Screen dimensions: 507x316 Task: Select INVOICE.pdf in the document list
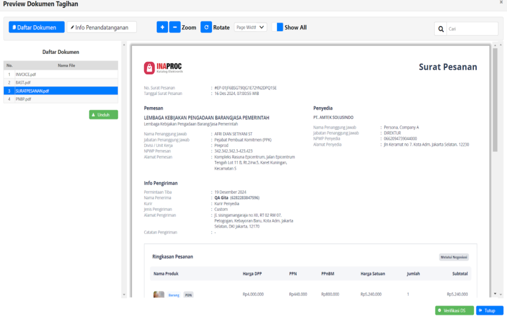(26, 74)
